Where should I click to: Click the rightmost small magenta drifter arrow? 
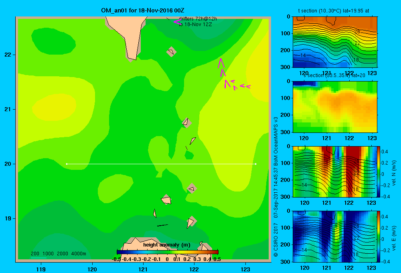point(248,87)
